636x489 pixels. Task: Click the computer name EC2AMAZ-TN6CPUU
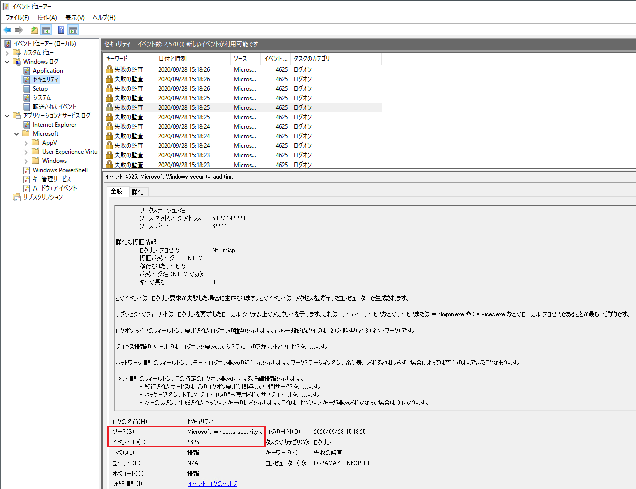coord(341,463)
